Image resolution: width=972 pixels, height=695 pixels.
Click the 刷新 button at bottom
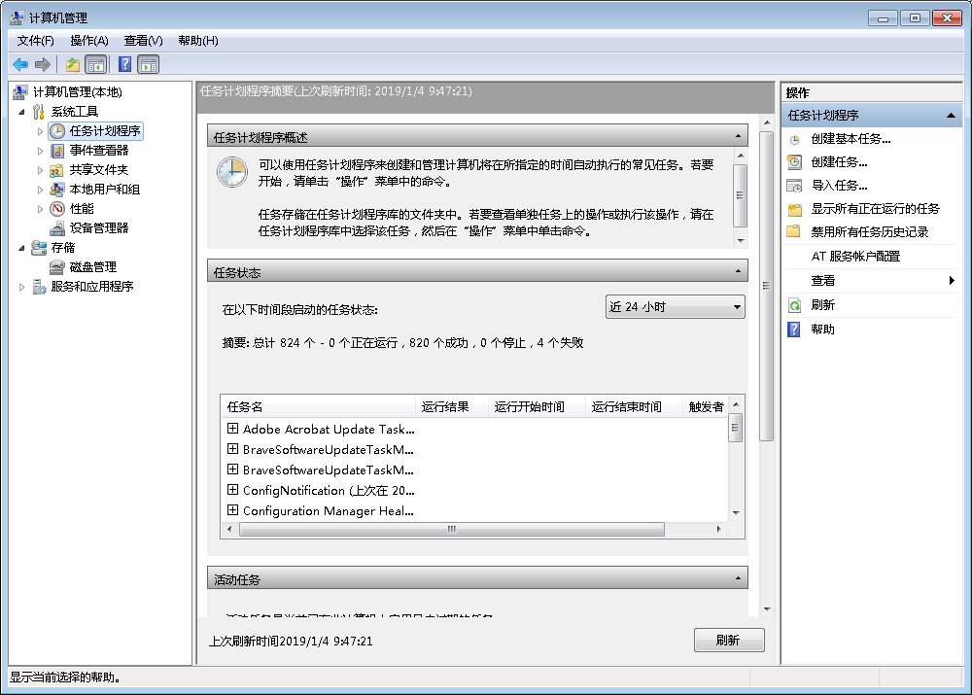[728, 641]
